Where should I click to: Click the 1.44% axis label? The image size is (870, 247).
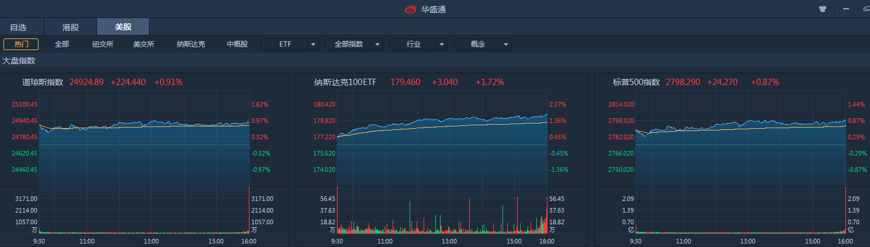pos(855,105)
